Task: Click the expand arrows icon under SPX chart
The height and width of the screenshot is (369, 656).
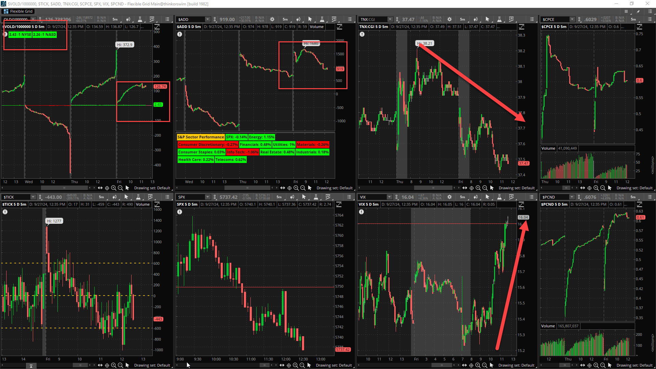Action: click(x=282, y=365)
